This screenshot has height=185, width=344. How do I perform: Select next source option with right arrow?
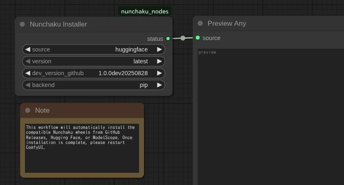[x=160, y=49]
